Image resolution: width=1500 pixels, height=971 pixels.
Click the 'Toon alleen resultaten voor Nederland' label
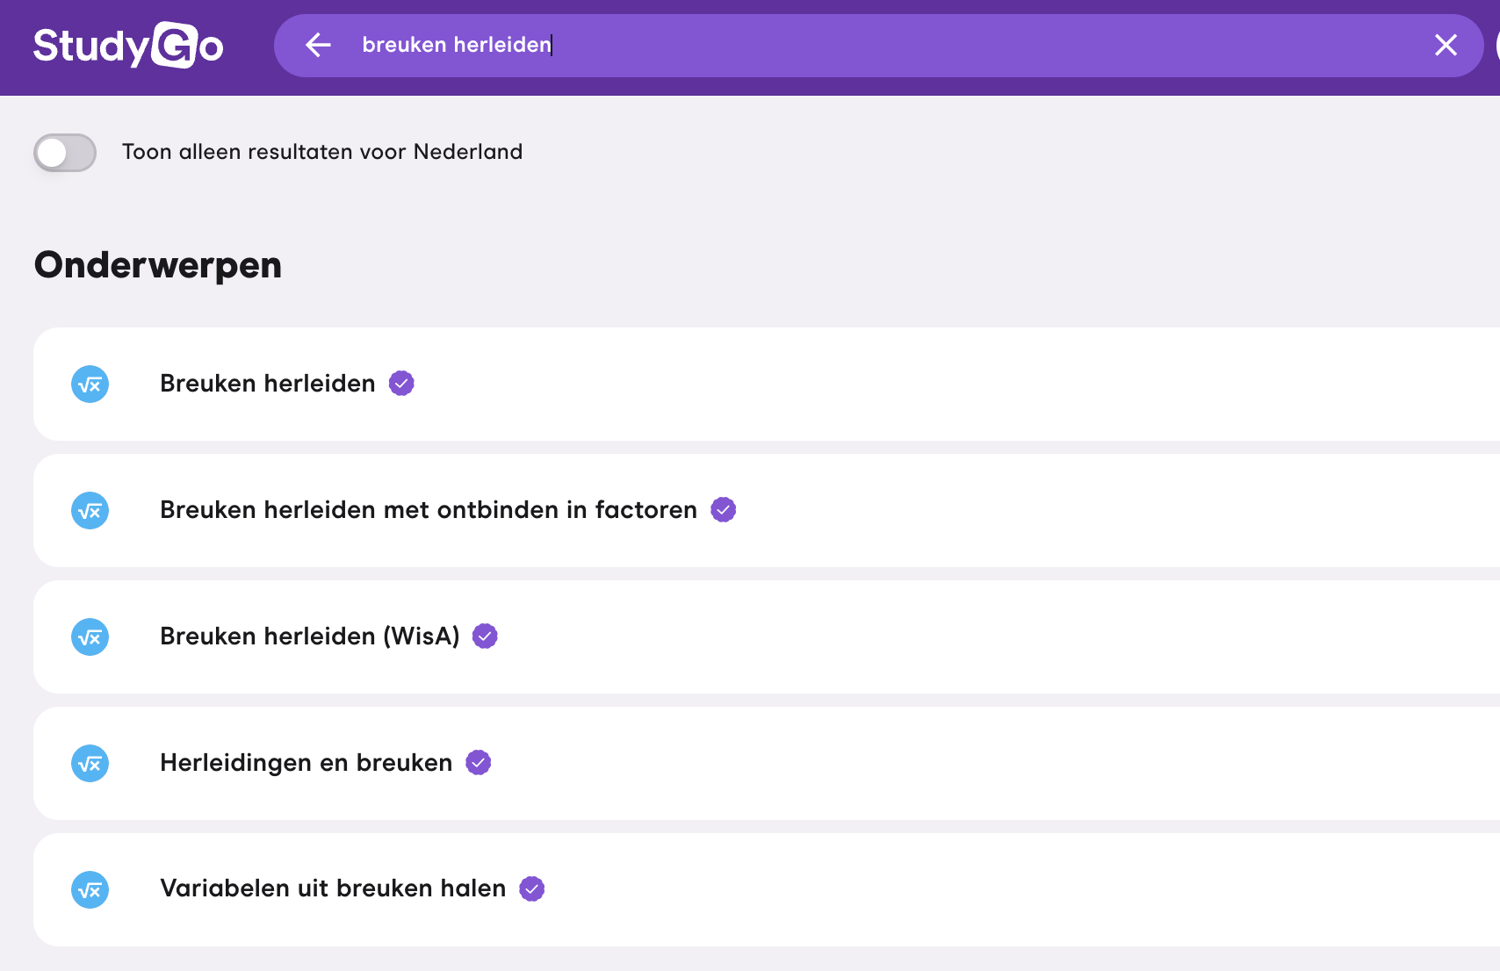322,152
